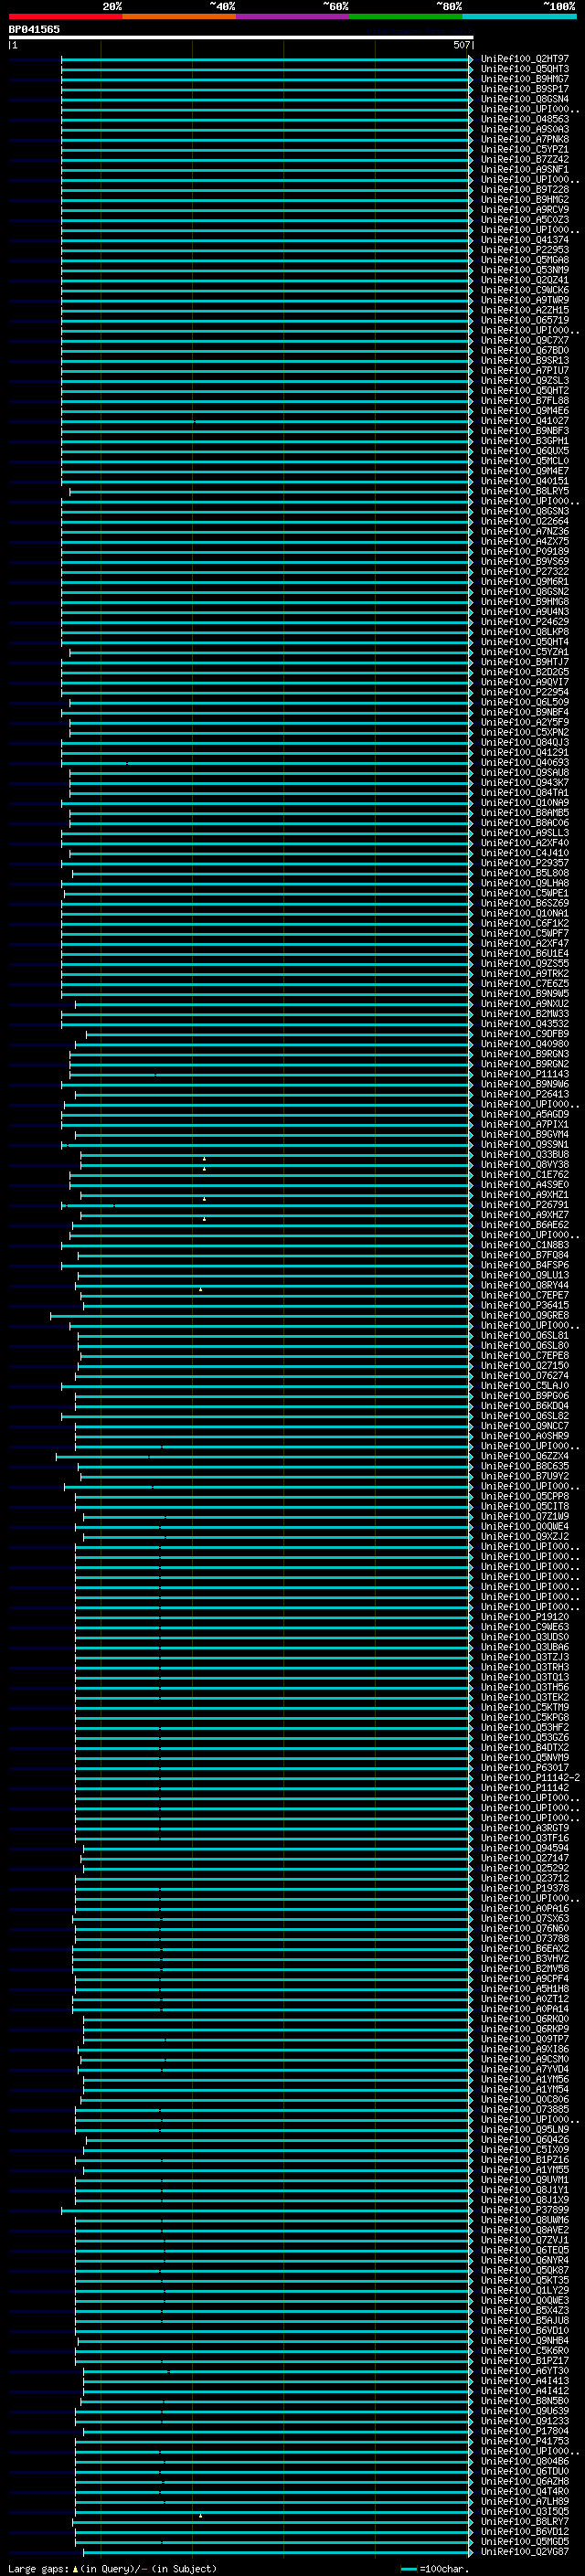Select subject label UniRef100_Q33BU8
Screen dimensions: 585x2576
pos(525,1155)
